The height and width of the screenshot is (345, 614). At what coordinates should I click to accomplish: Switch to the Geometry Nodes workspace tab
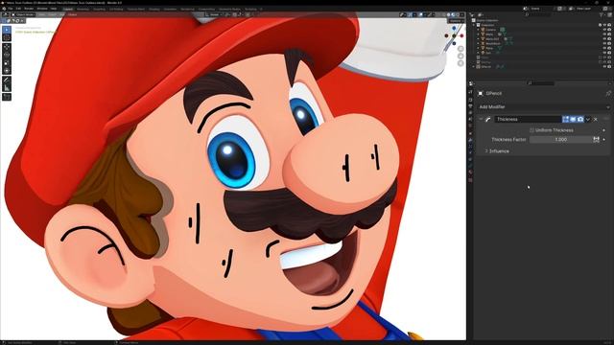click(x=229, y=9)
